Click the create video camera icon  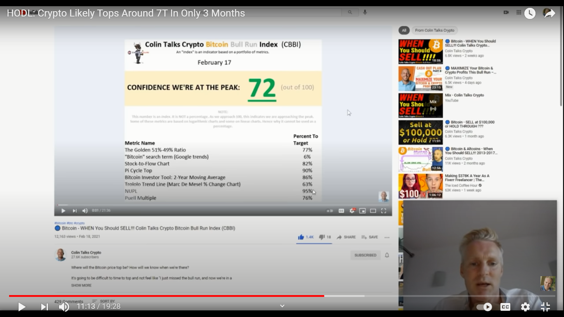click(506, 12)
